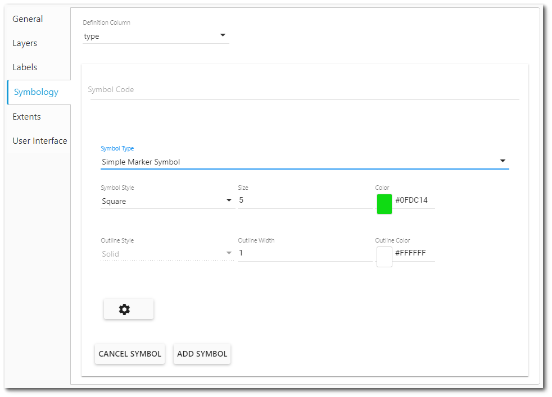Click the white Outline Color swatch

384,256
